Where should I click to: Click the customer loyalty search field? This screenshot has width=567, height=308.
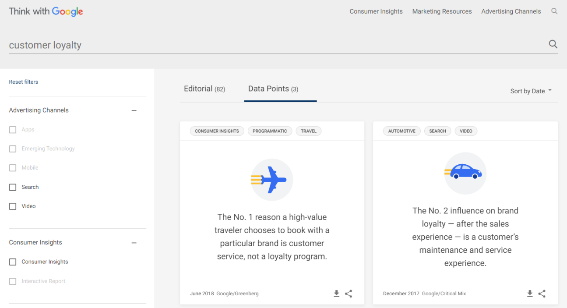263,45
